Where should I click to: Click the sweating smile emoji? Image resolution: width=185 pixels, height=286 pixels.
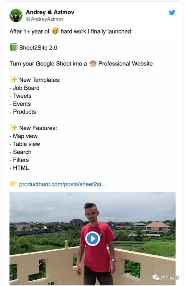pyautogui.click(x=55, y=31)
